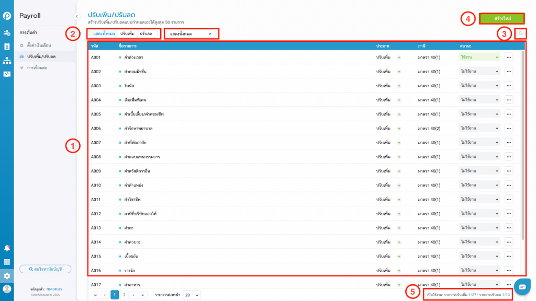Select the แสดงทั้งหมด filter toggle
536x301 pixels.
click(x=104, y=34)
